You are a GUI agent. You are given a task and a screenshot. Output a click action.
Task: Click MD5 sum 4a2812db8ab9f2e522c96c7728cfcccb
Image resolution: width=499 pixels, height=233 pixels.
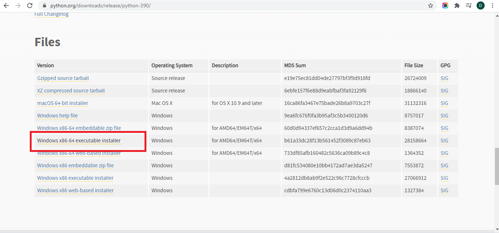coord(327,178)
